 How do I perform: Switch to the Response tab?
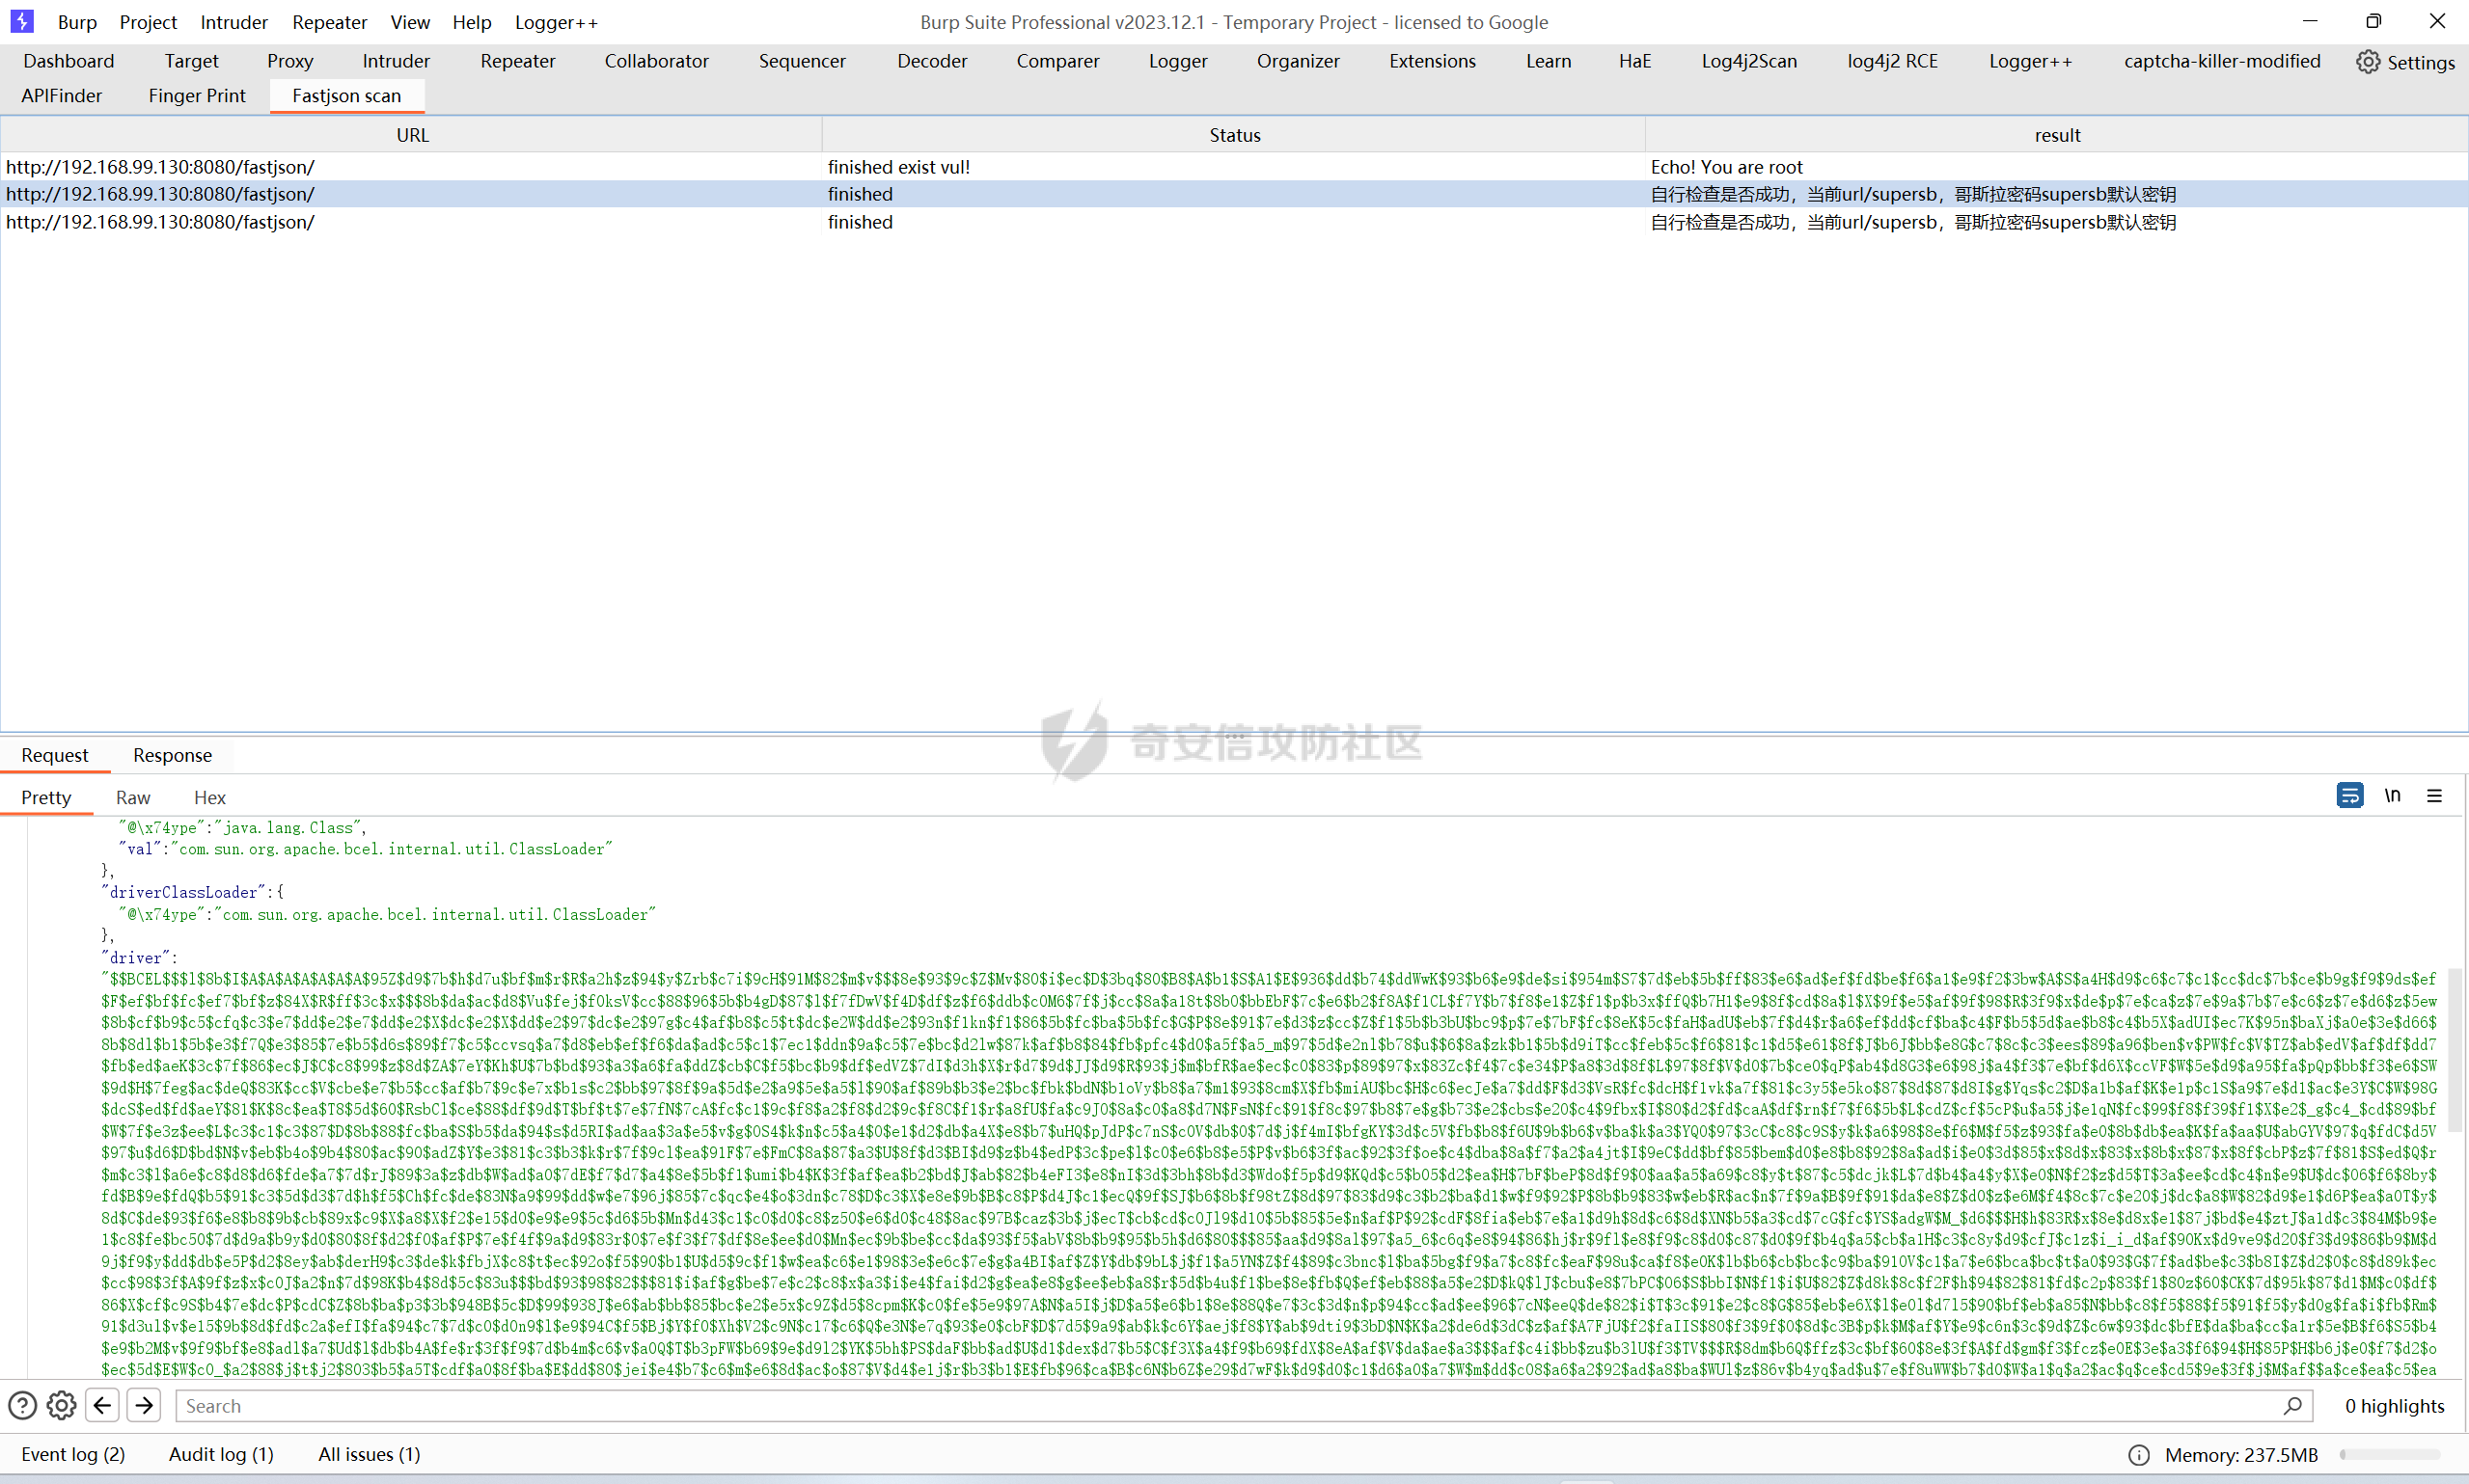(172, 755)
